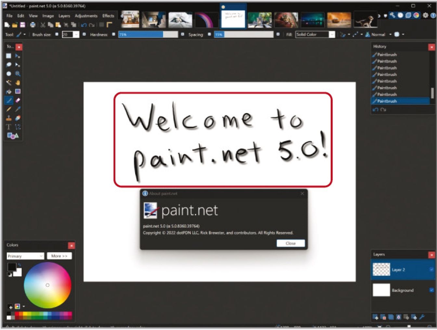Open the Layers menu

point(64,16)
